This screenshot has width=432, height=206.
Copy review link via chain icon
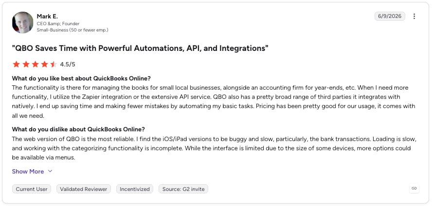click(x=414, y=189)
